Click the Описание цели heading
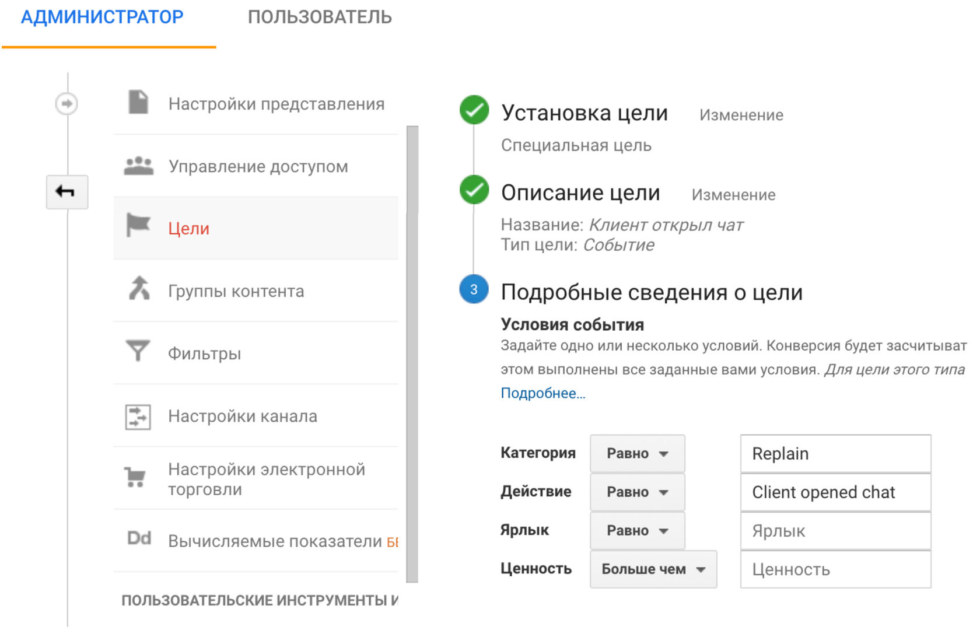This screenshot has width=980, height=630. [x=580, y=192]
